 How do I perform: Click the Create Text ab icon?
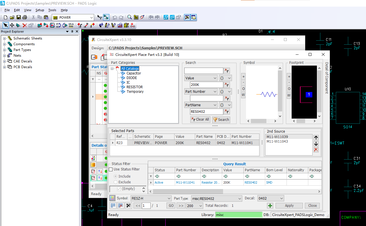(101, 25)
